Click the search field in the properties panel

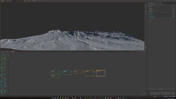tap(168, 3)
